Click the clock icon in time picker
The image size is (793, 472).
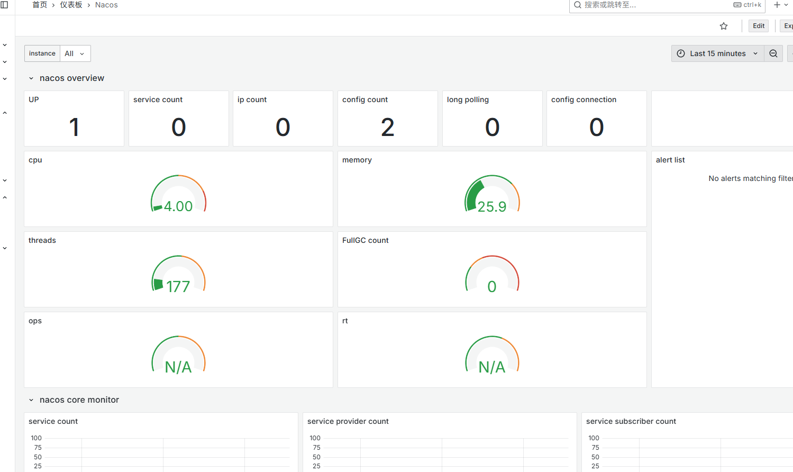pos(681,53)
